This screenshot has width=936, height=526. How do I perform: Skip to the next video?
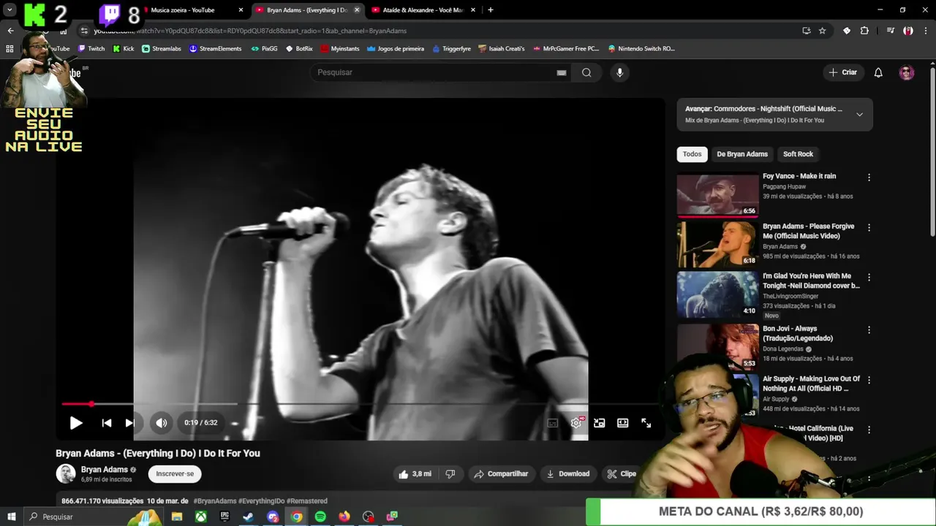click(129, 423)
